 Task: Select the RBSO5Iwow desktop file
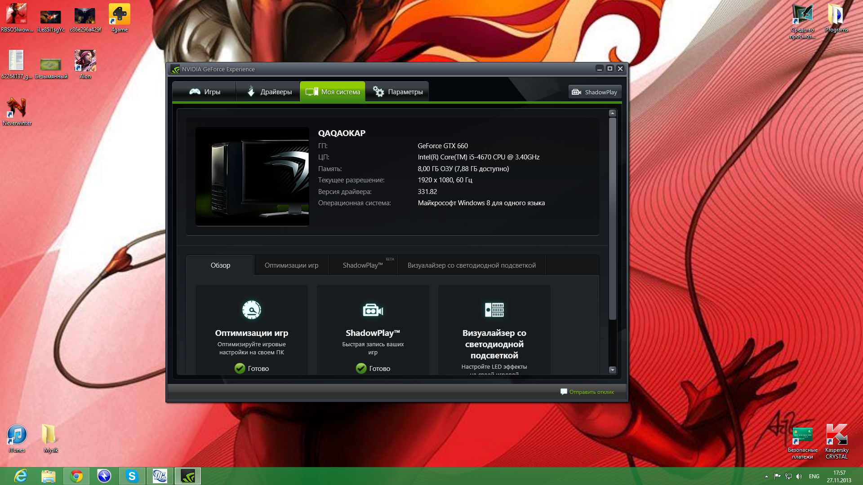[x=17, y=18]
